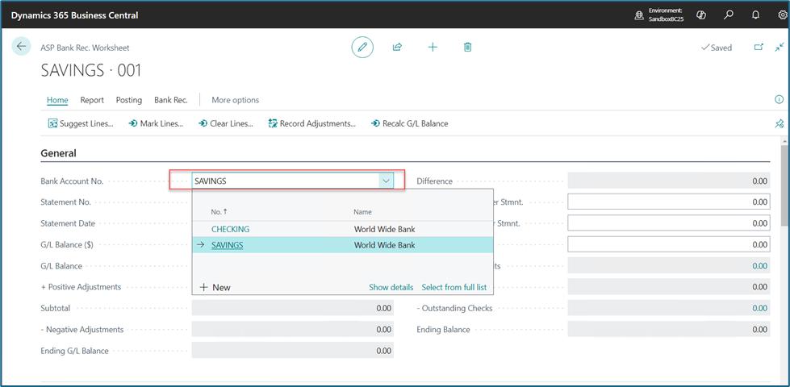Open the Environment SandboxBC25 indicator
This screenshot has height=387, width=790.
coord(658,14)
